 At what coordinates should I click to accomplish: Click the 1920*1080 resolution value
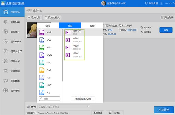[131, 30]
